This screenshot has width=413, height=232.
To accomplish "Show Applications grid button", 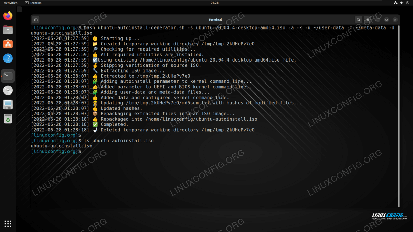I will (8, 224).
